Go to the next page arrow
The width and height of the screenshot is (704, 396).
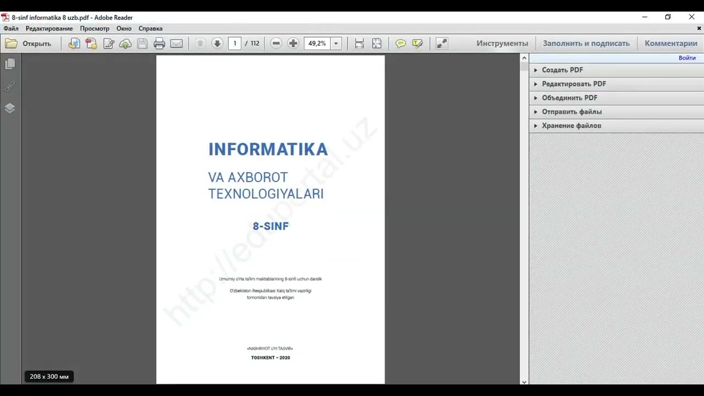click(x=217, y=43)
